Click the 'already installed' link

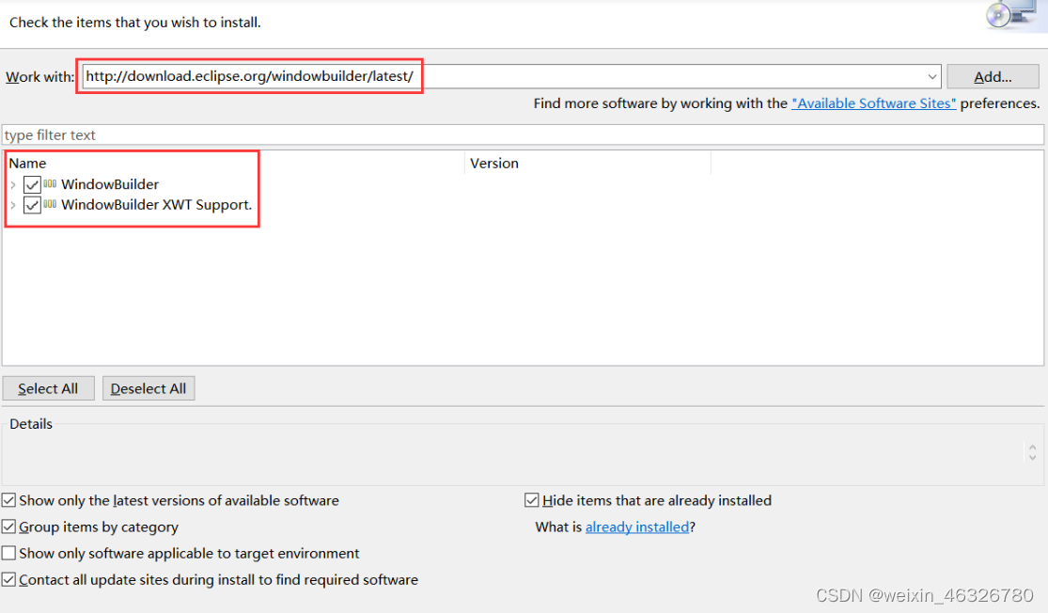click(x=637, y=527)
